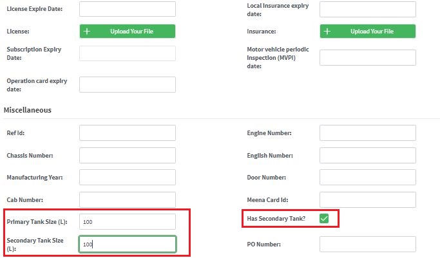Click the Cab Number field
The height and width of the screenshot is (258, 440).
128,199
